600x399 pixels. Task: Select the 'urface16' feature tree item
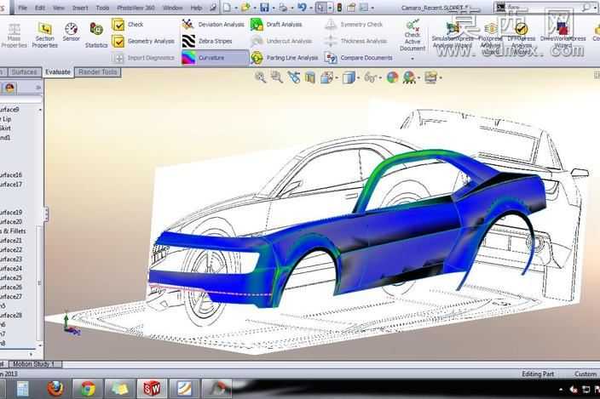point(11,175)
